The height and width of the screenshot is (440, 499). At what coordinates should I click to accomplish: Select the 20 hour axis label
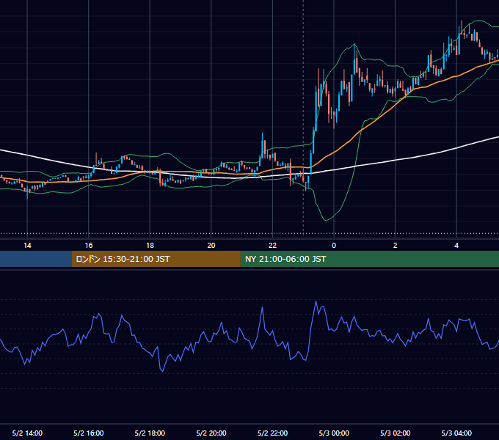[x=211, y=246]
